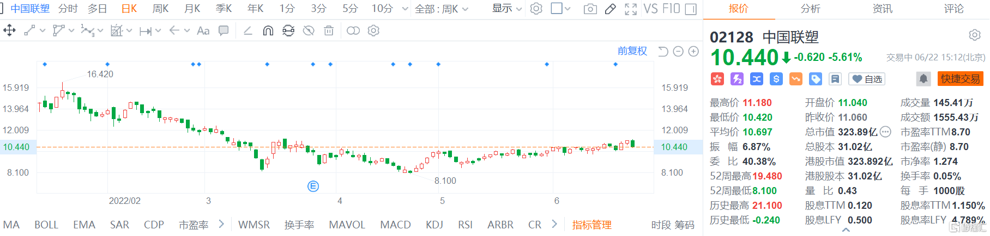Click the blue shuffle badge icon
Image resolution: width=990 pixels, height=236 pixels.
coord(757,79)
